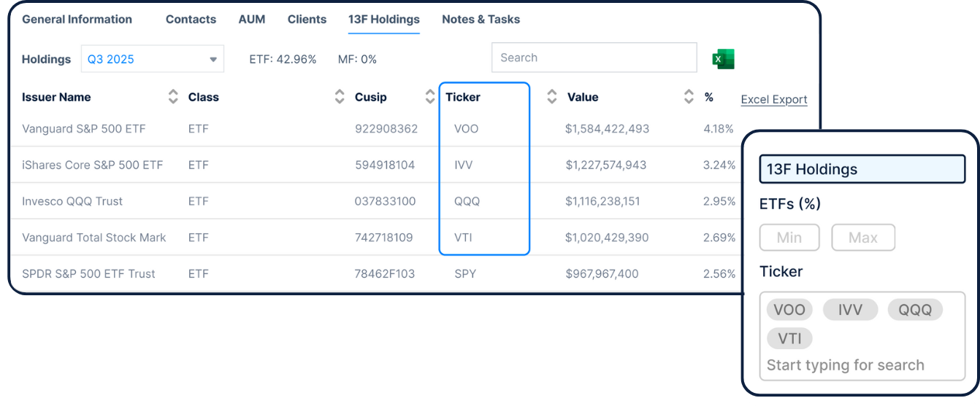The image size is (980, 406).
Task: Click cusip 922908362
Action: pyautogui.click(x=386, y=128)
